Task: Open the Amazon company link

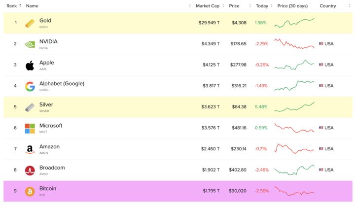Action: pos(49,147)
